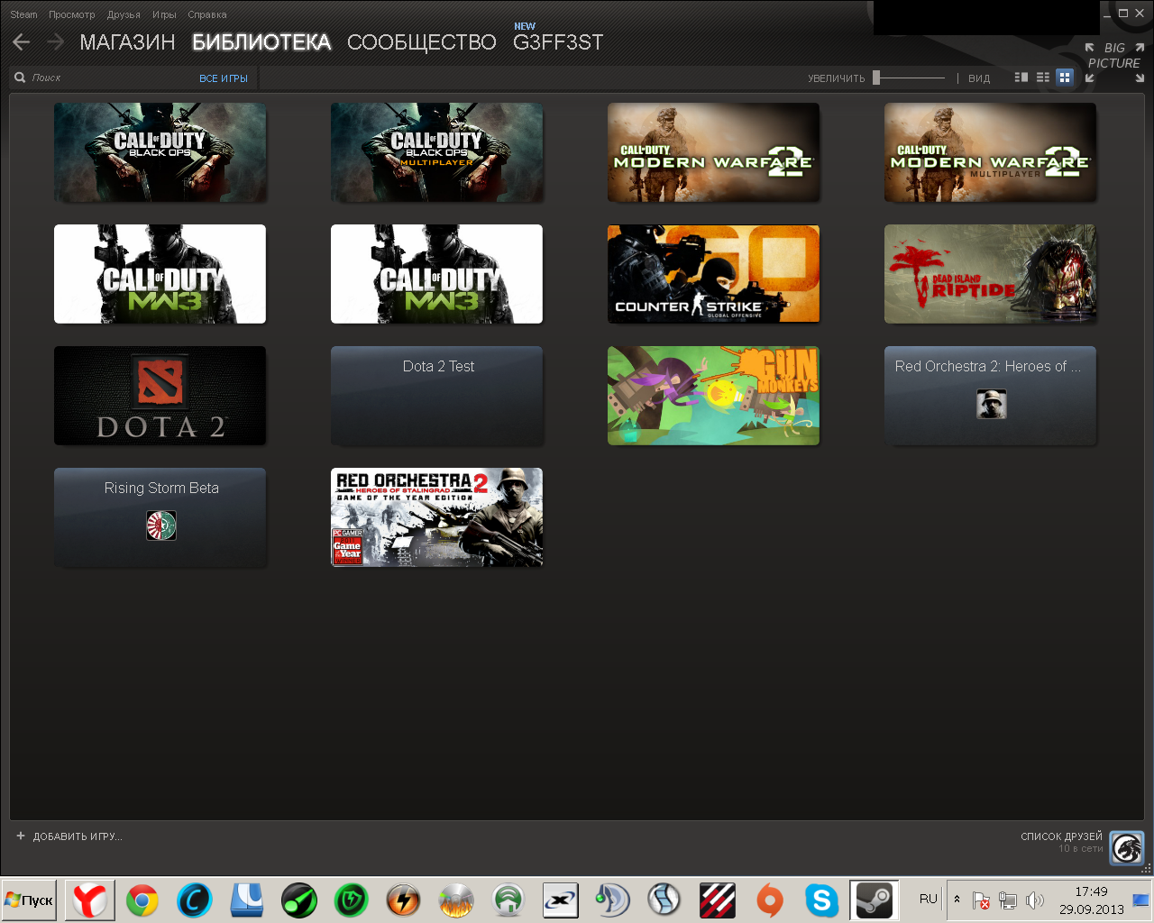Click the search magnifier icon
1154x923 pixels.
point(20,78)
